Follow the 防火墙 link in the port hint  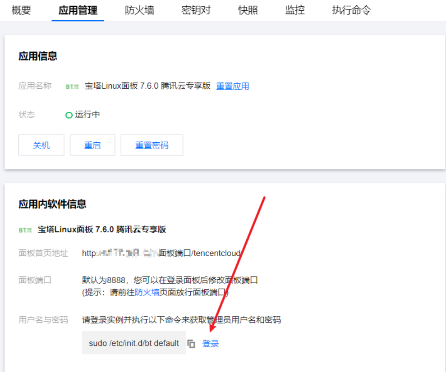(147, 292)
